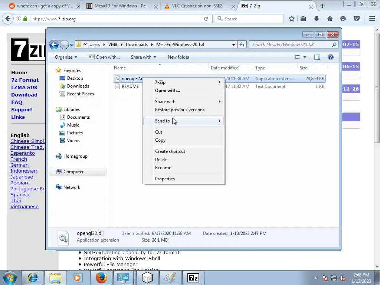Click VM8 in the address breadcrumb

(113, 45)
